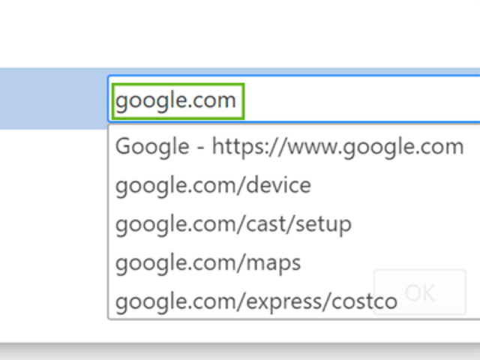Click the Google device page autocomplete entry
This screenshot has height=360, width=480.
pyautogui.click(x=213, y=184)
